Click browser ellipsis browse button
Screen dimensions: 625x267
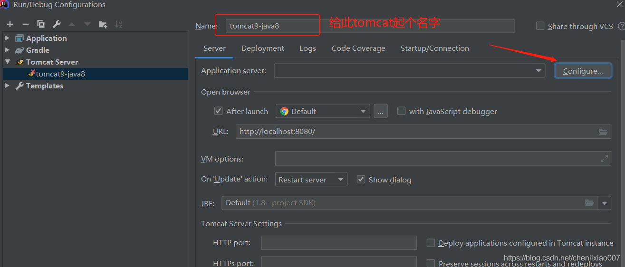(381, 111)
